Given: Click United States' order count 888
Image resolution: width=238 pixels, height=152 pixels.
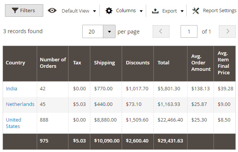Looking at the screenshot, I should click(44, 120).
